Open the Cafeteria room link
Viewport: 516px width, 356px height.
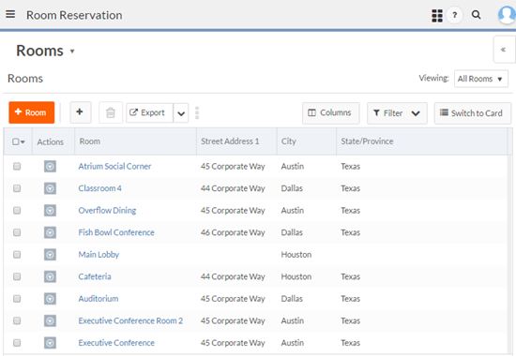95,276
